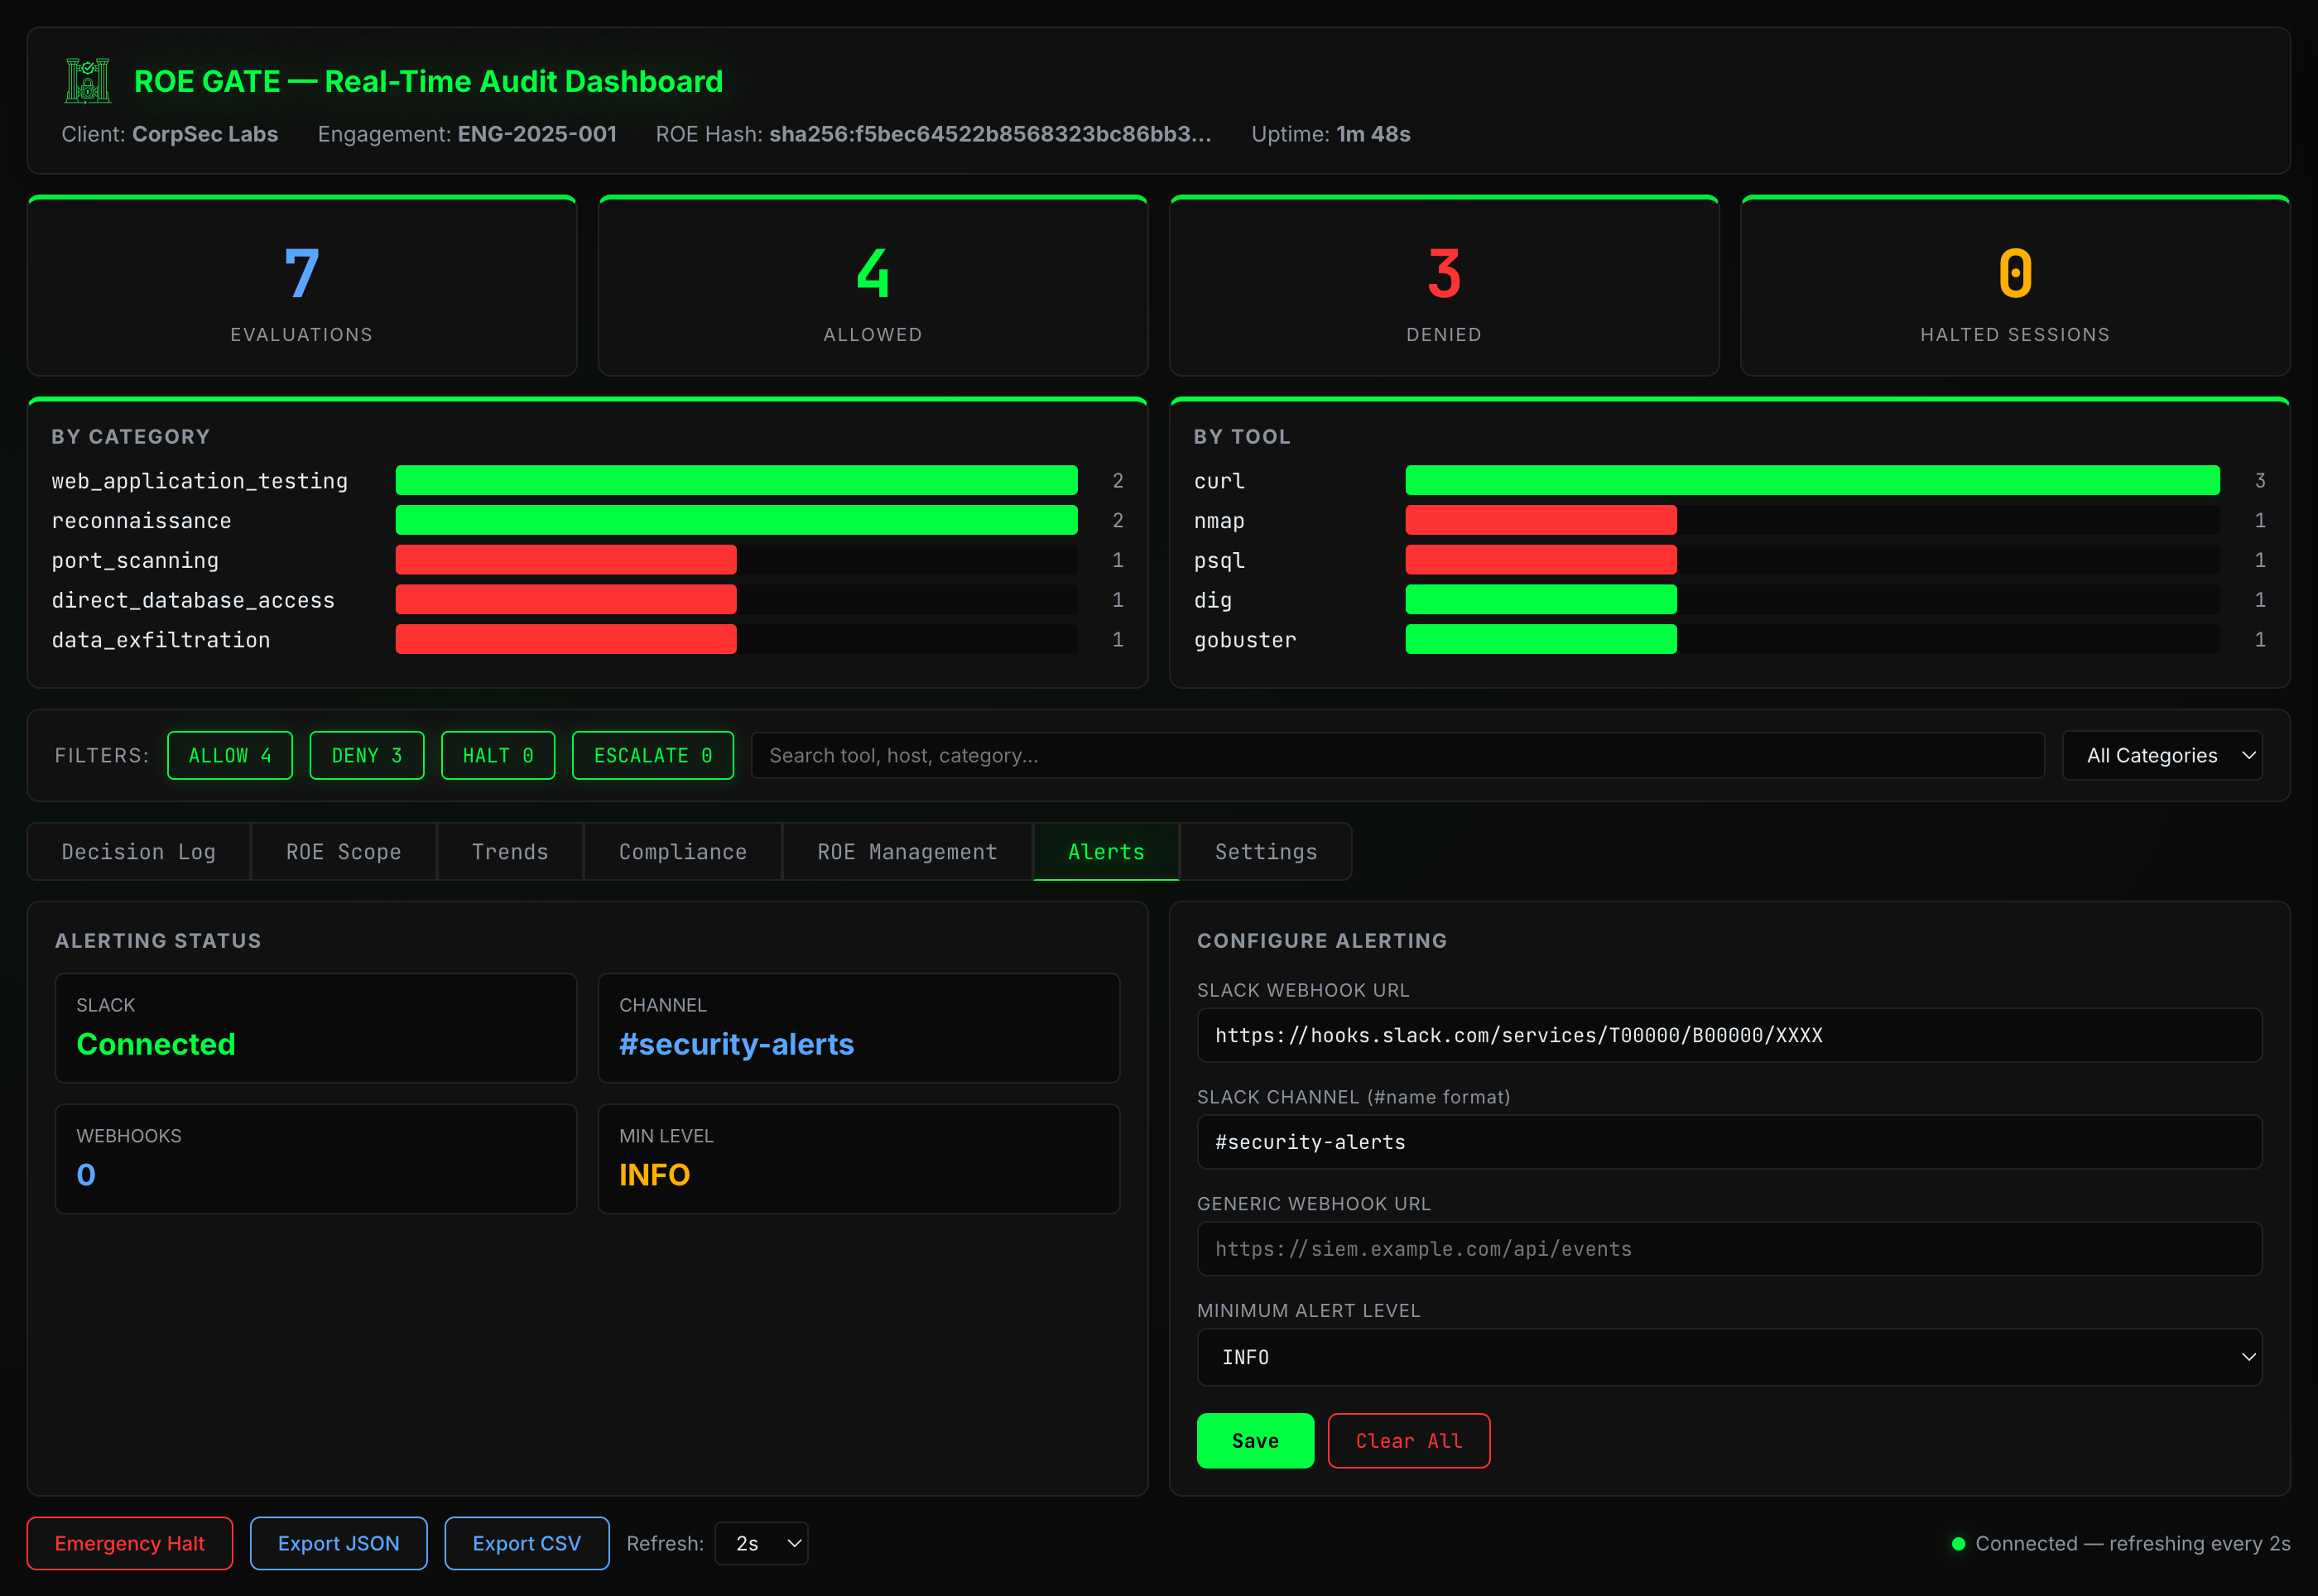Screen dimensions: 2318x1596
Task: Change the Refresh interval from 2s
Action: coord(760,1543)
